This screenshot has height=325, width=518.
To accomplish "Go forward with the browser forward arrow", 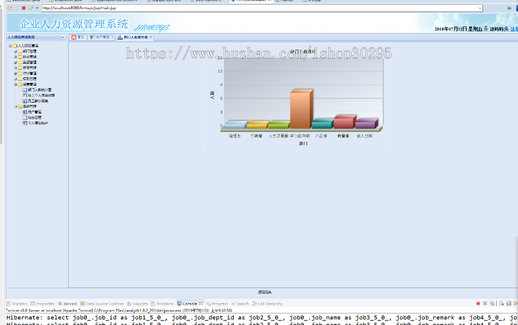I will click(x=17, y=8).
